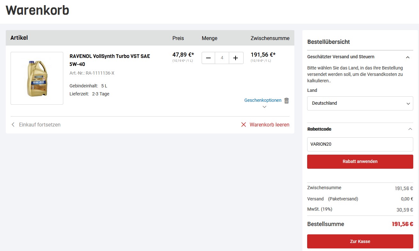Viewport: 419px width, 251px height.
Task: Click the Gebindeinhalt 5 L text
Action: click(x=88, y=86)
